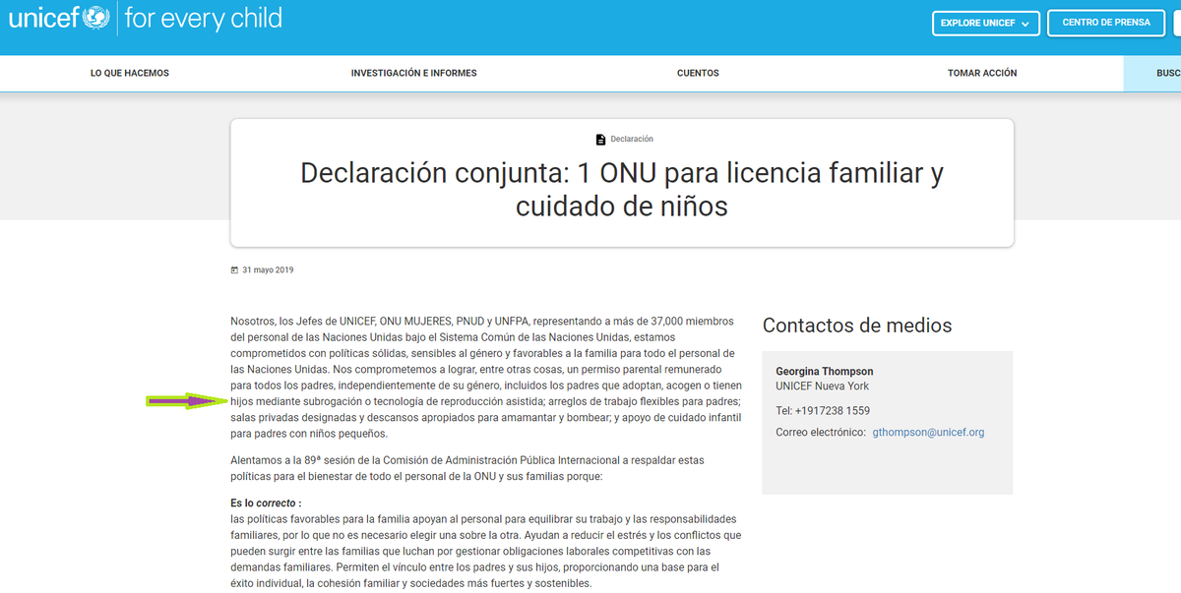This screenshot has width=1181, height=593.
Task: Email gthompson@unicef.org via its link
Action: pos(927,431)
